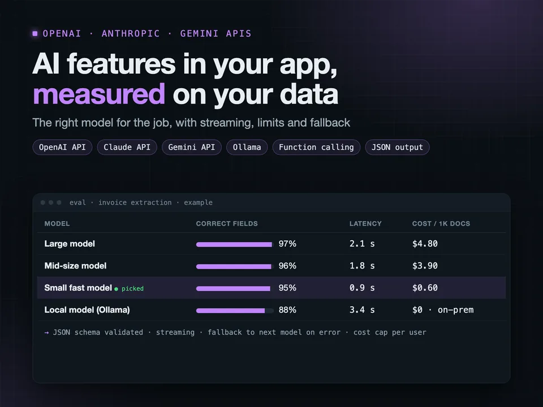This screenshot has height=407, width=543.
Task: Click the 1.8 s latency value
Action: click(362, 266)
